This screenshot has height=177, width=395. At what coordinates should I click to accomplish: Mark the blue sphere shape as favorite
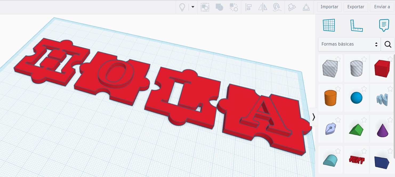(364, 89)
